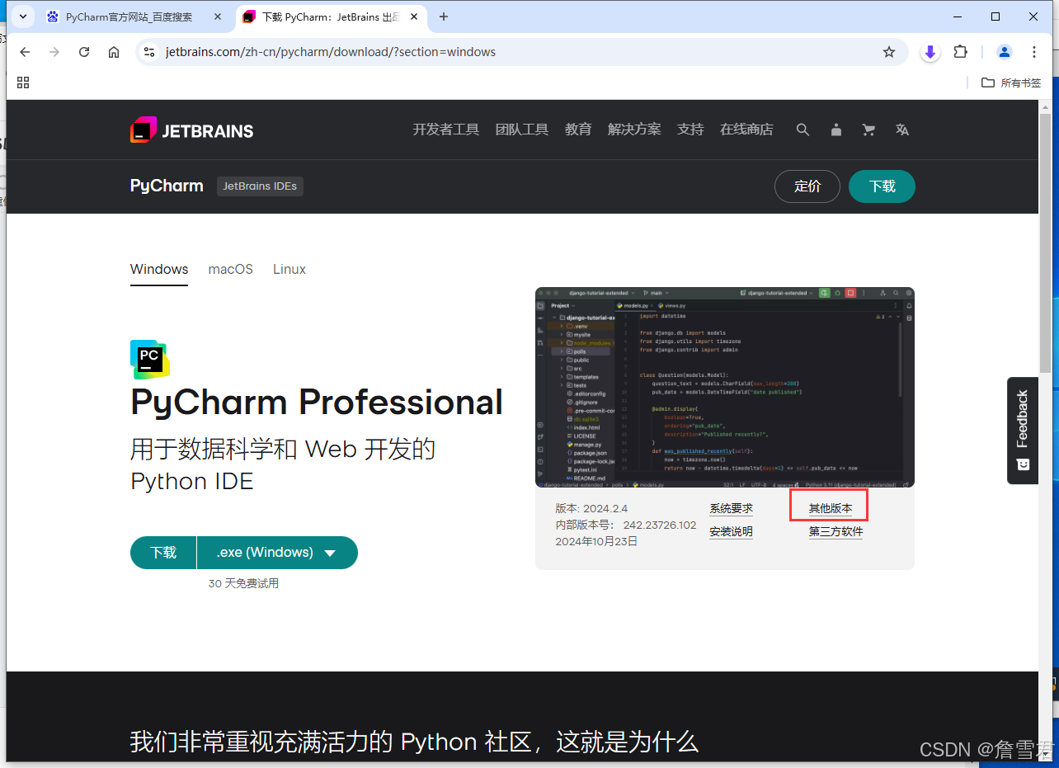This screenshot has width=1059, height=768.
Task: Open the 教育 menu
Action: [578, 130]
